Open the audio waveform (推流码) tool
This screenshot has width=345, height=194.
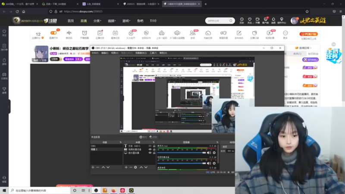pyautogui.click(x=69, y=33)
